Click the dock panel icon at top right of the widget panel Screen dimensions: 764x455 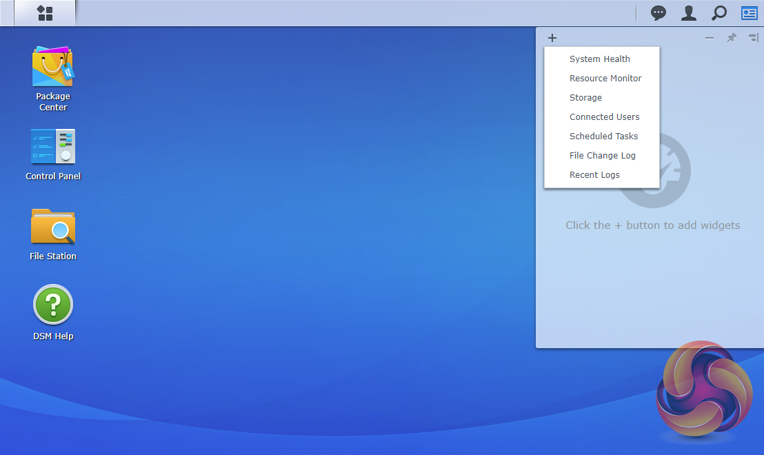(753, 38)
